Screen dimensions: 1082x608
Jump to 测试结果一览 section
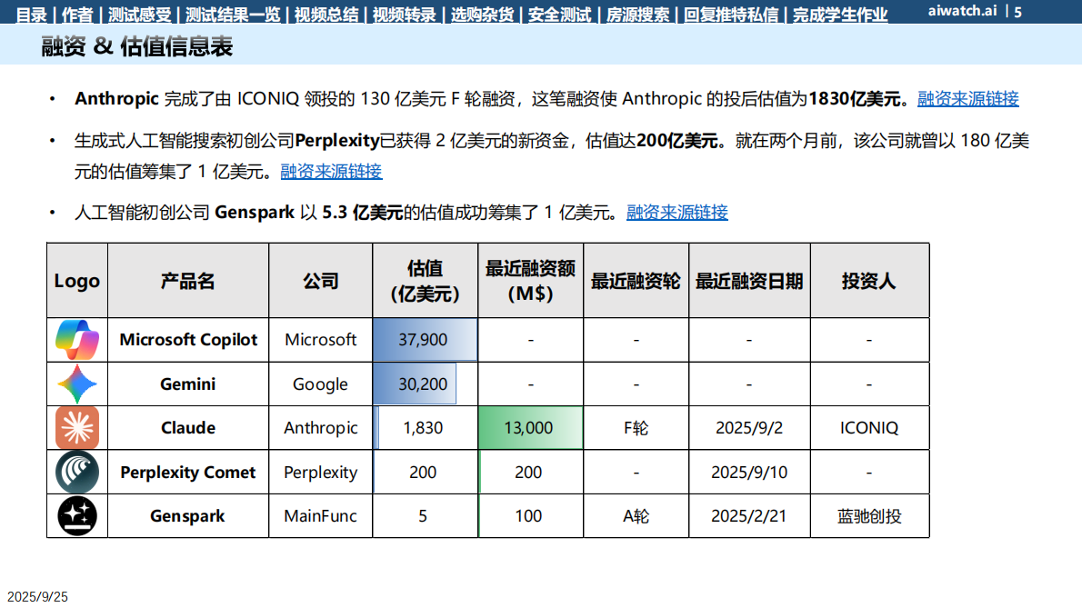[x=233, y=15]
